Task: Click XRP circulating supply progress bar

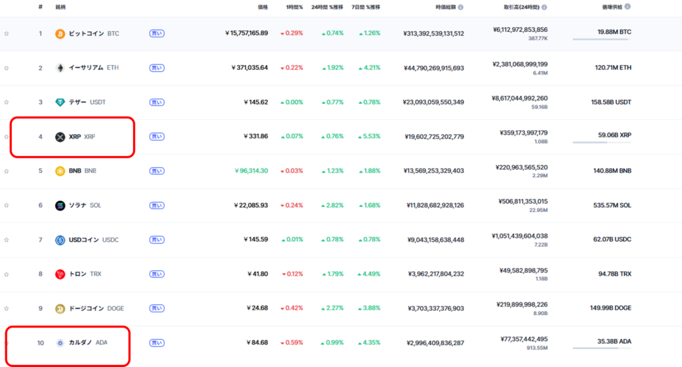Action: [x=602, y=143]
